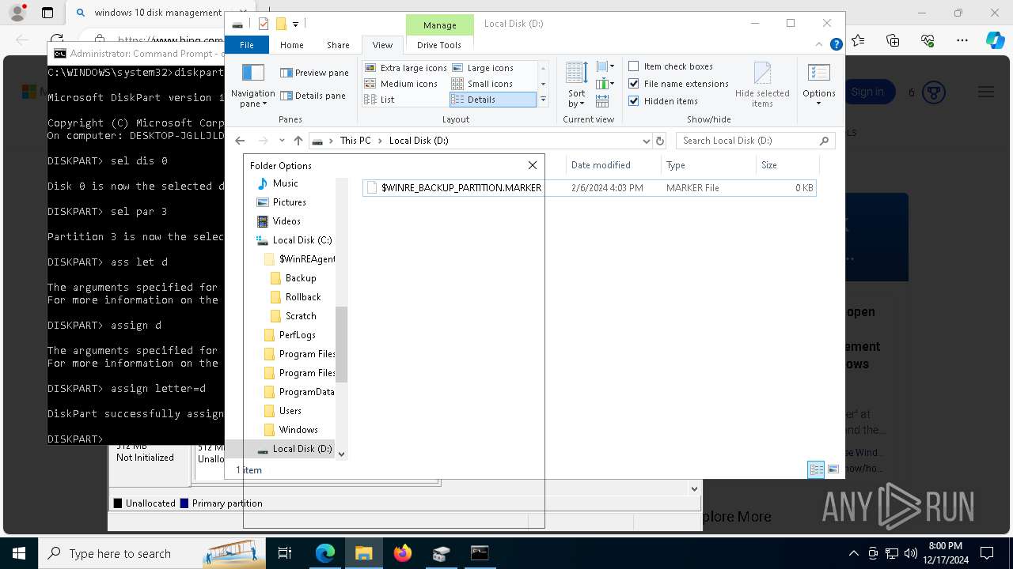This screenshot has height=569, width=1013.
Task: Open Task View on the taskbar
Action: pyautogui.click(x=285, y=553)
